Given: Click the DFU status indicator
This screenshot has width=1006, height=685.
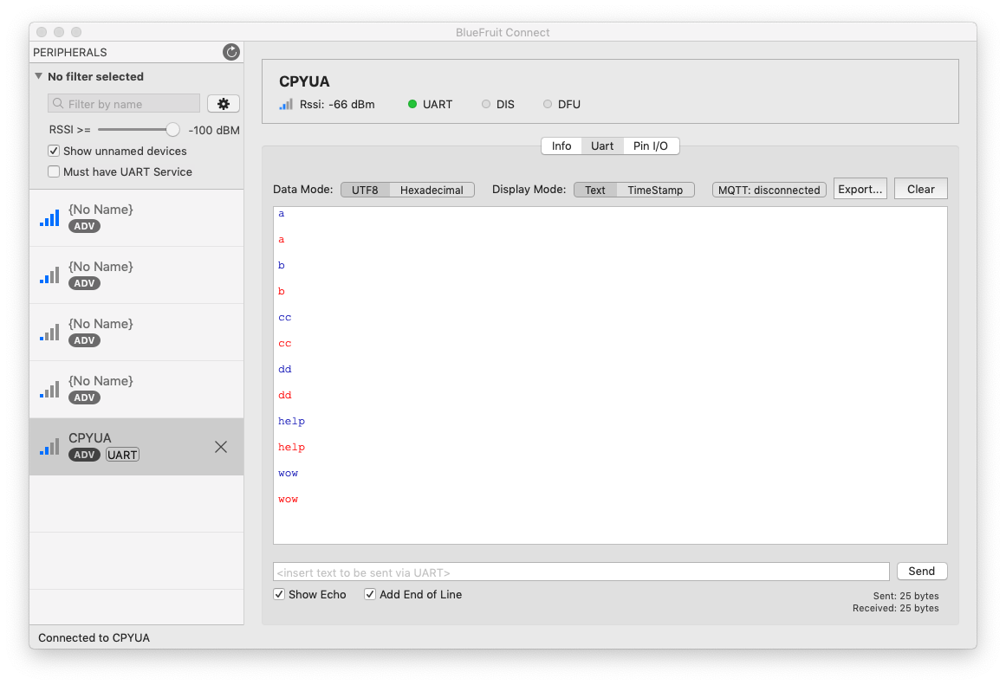Looking at the screenshot, I should click(548, 104).
